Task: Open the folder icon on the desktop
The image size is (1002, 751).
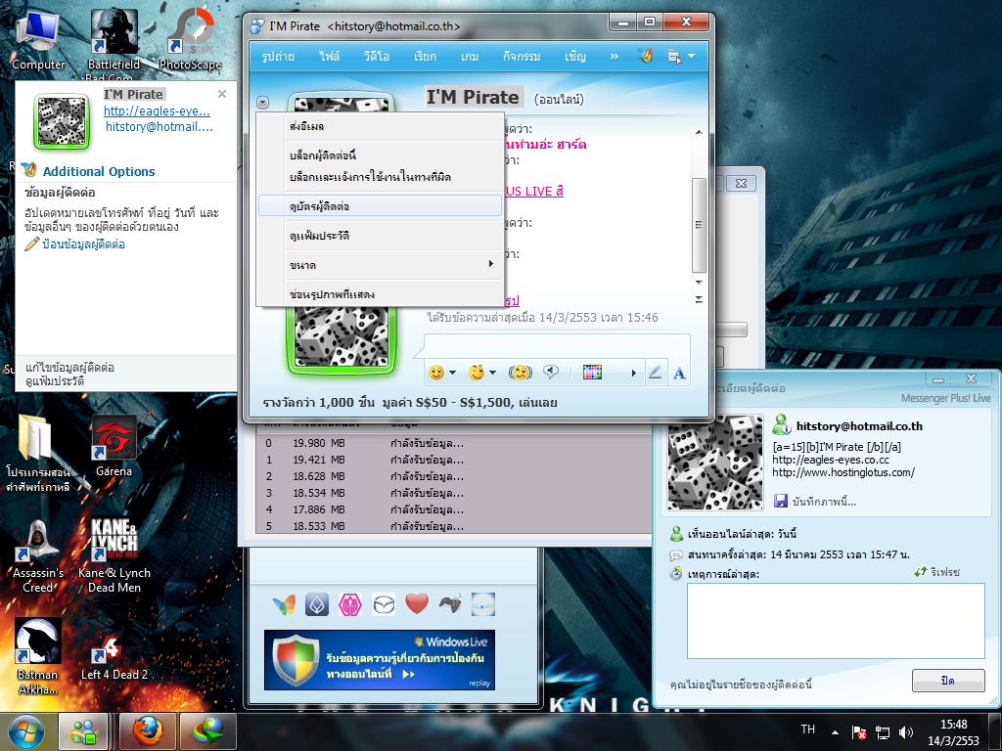Action: click(x=38, y=454)
